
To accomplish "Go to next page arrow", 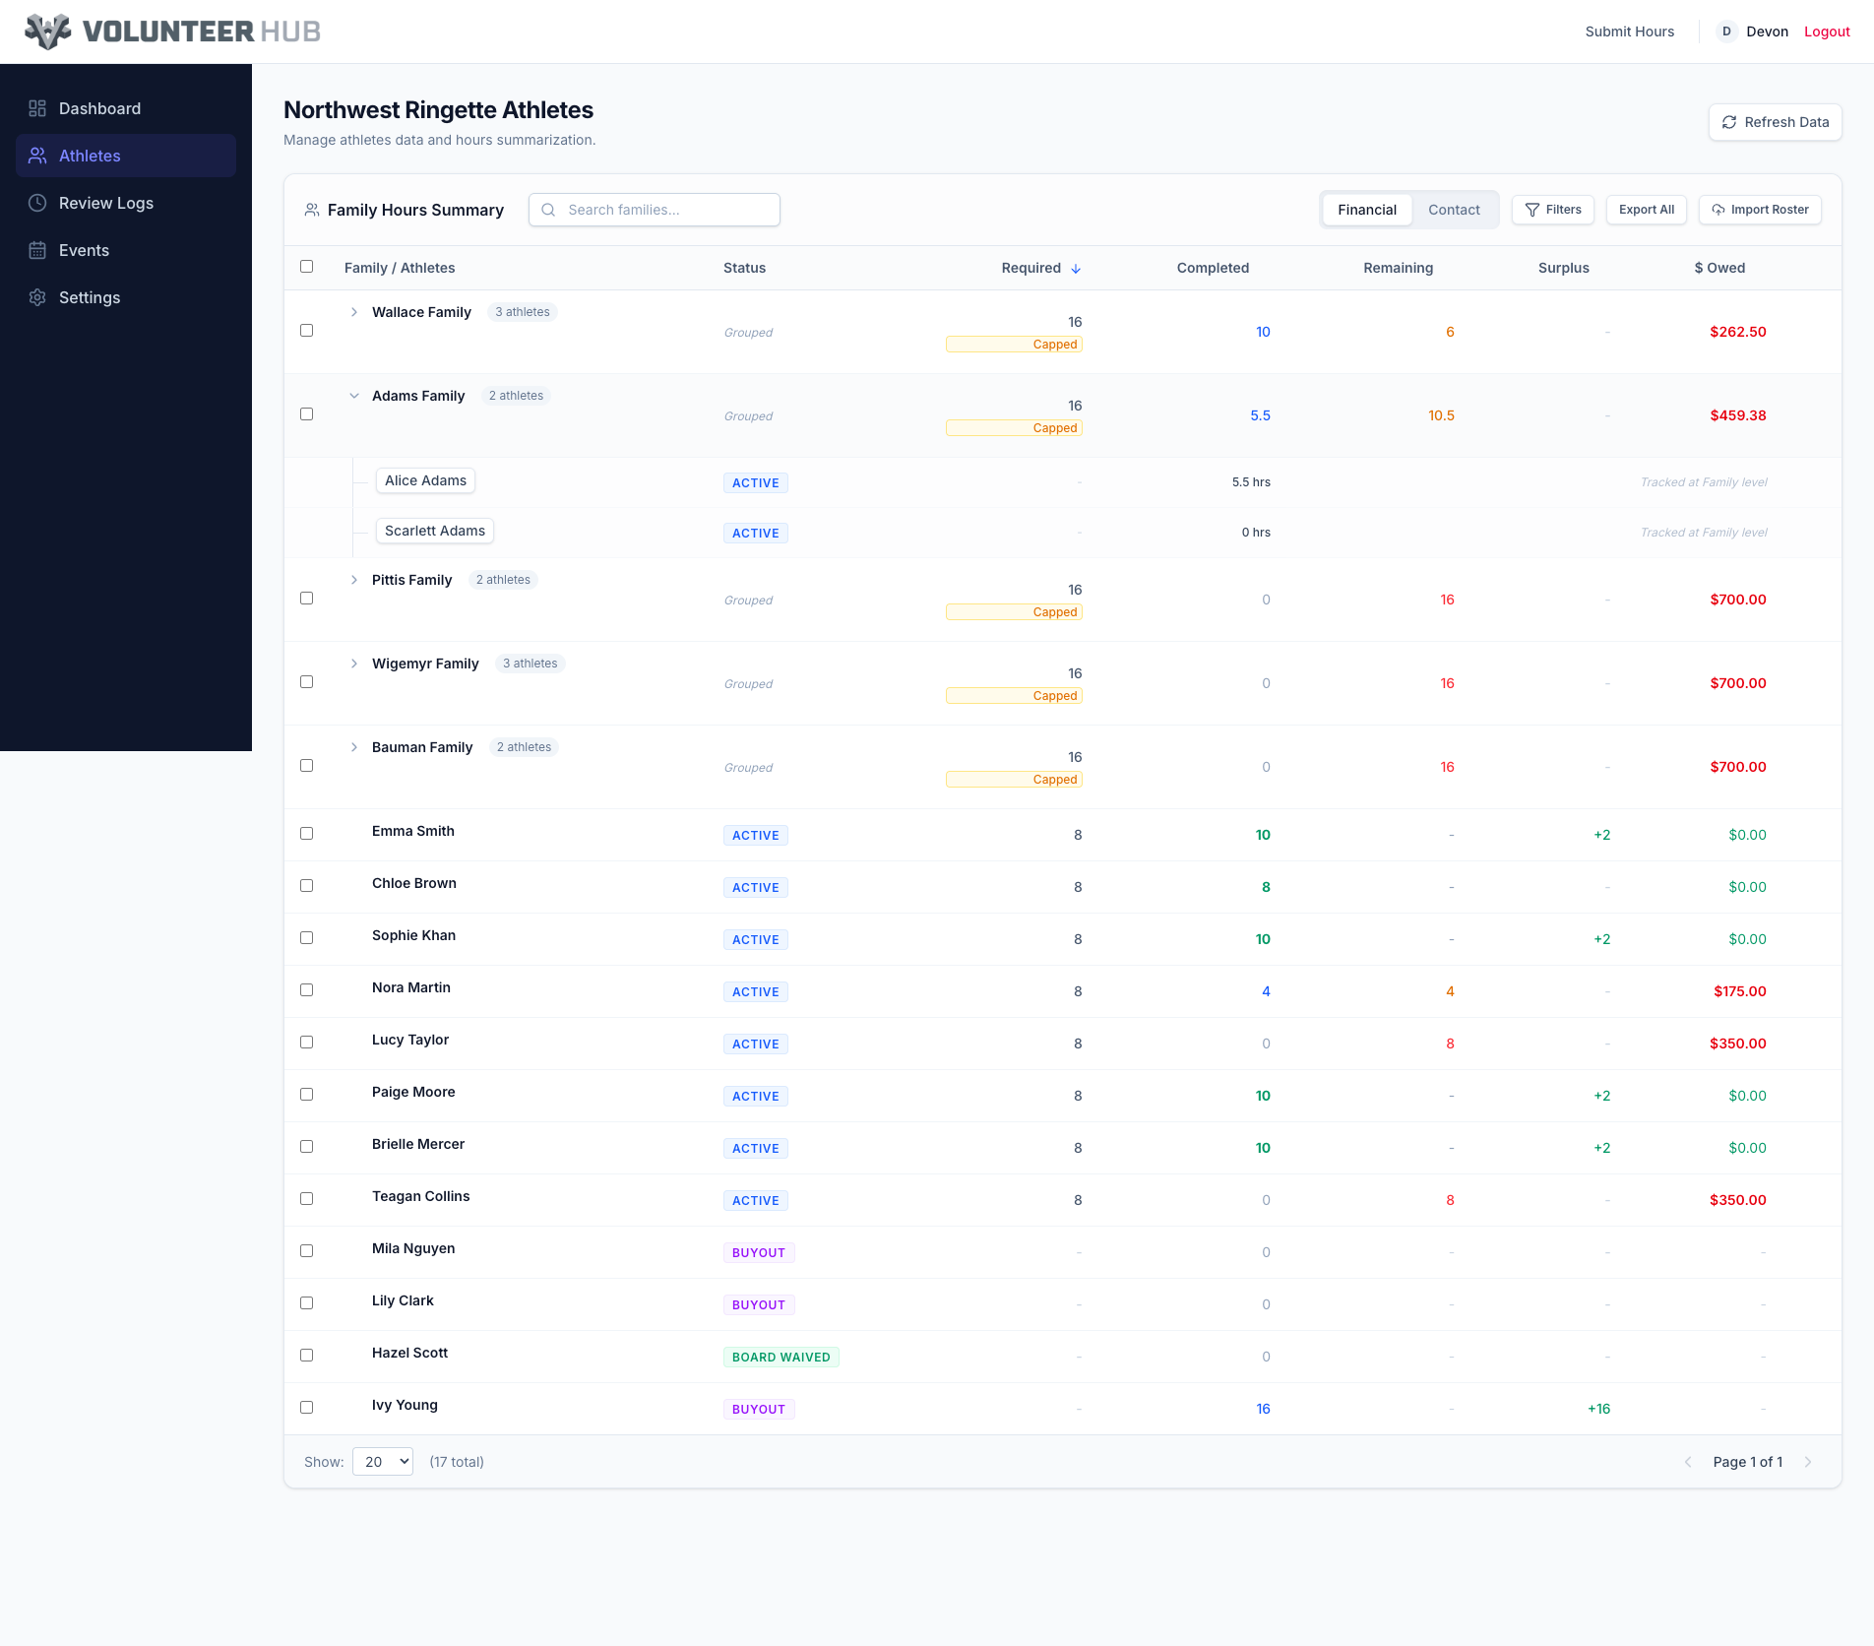I will pyautogui.click(x=1808, y=1462).
